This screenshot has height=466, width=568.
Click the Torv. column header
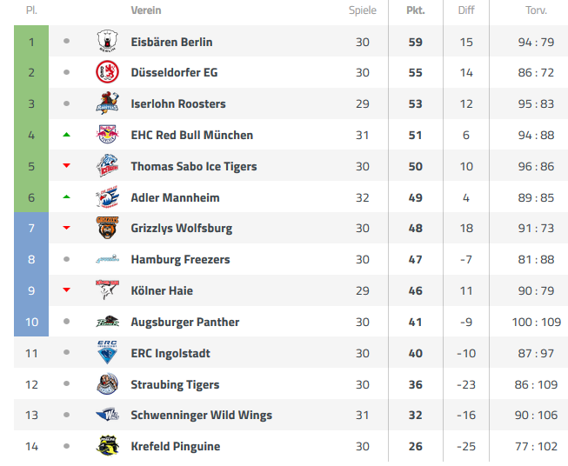point(536,10)
